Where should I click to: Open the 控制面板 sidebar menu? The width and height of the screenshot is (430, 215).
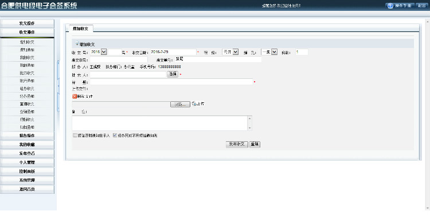(27, 171)
